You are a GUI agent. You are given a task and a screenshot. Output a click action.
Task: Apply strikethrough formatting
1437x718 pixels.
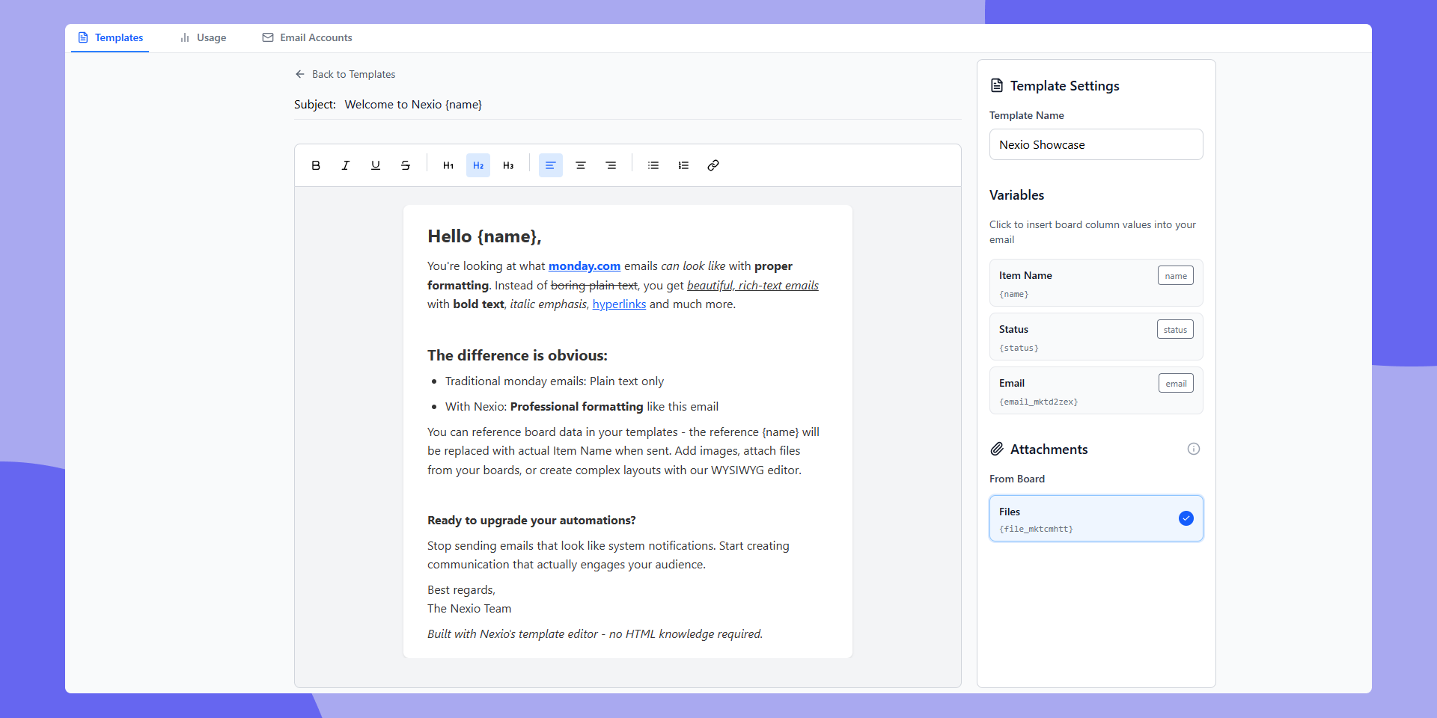pyautogui.click(x=406, y=165)
